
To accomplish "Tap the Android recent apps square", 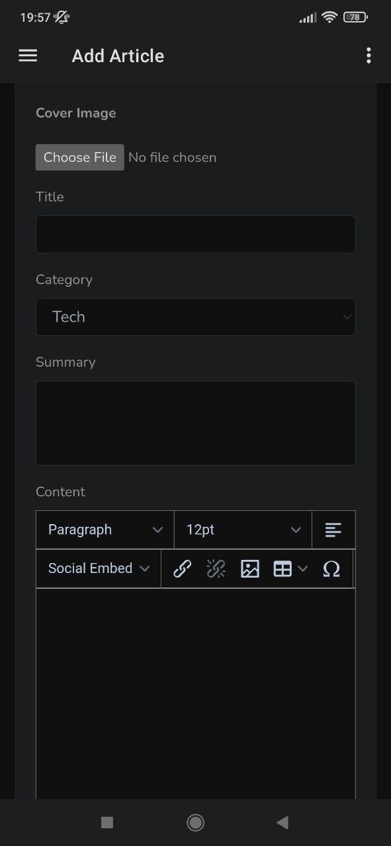I will coord(107,822).
